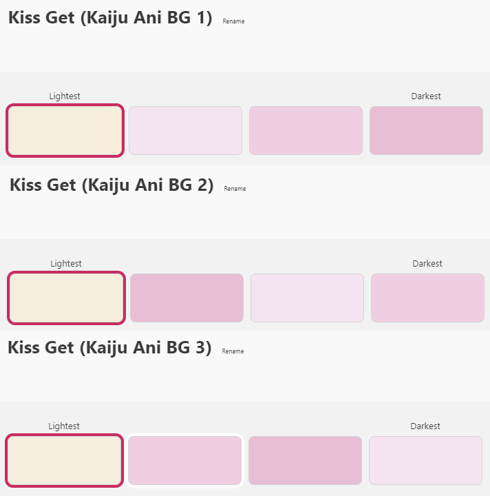The height and width of the screenshot is (496, 490).
Task: Pick the dark pink second swatch in BG 2
Action: 187,298
